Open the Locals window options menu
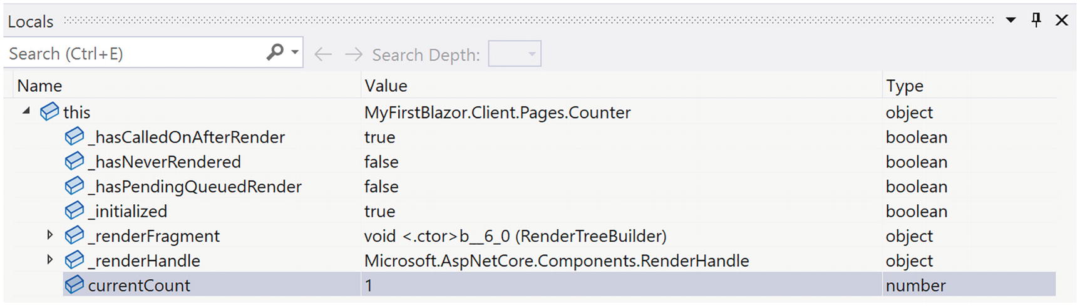Image resolution: width=1080 pixels, height=306 pixels. click(x=1011, y=21)
